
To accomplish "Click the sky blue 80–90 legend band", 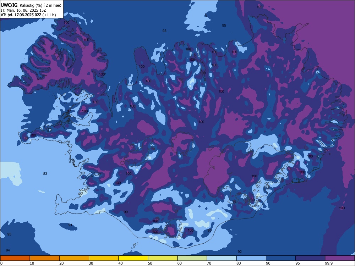I will [x=251, y=258].
